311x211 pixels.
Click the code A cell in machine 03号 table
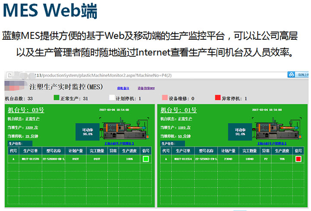pos(13,159)
